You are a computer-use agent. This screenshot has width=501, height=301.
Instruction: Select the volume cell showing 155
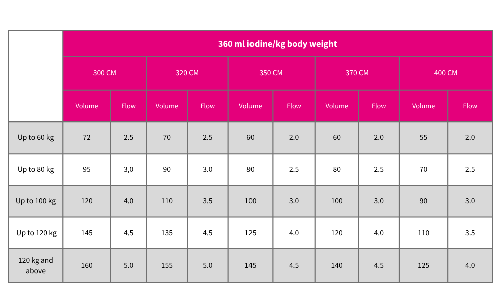(x=167, y=265)
